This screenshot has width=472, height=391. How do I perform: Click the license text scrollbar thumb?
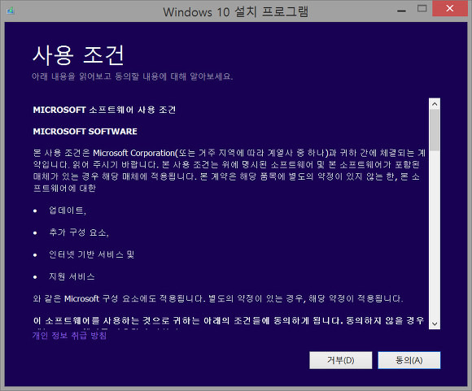435,130
